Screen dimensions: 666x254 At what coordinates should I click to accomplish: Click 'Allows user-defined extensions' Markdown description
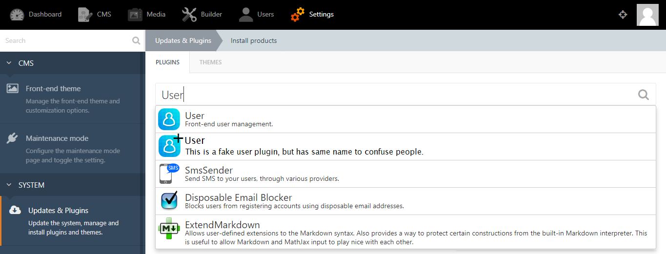pos(416,238)
